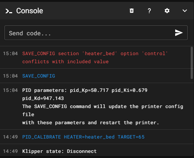The width and height of the screenshot is (194, 158).
Task: Click the console scrollbar thumb
Action: [x=192, y=63]
